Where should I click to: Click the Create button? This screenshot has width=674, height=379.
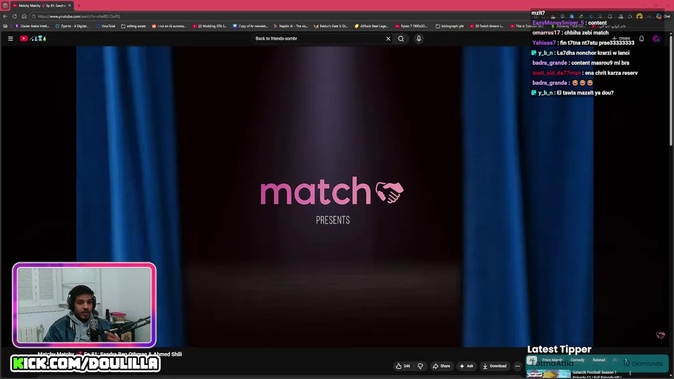click(x=622, y=38)
